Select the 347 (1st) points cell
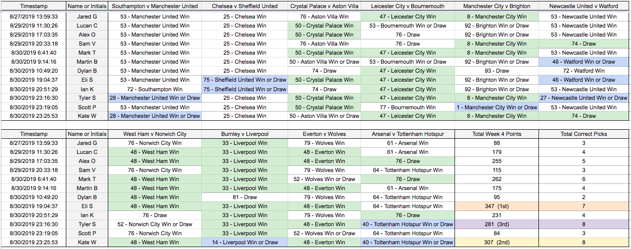The image size is (631, 249). click(497, 206)
